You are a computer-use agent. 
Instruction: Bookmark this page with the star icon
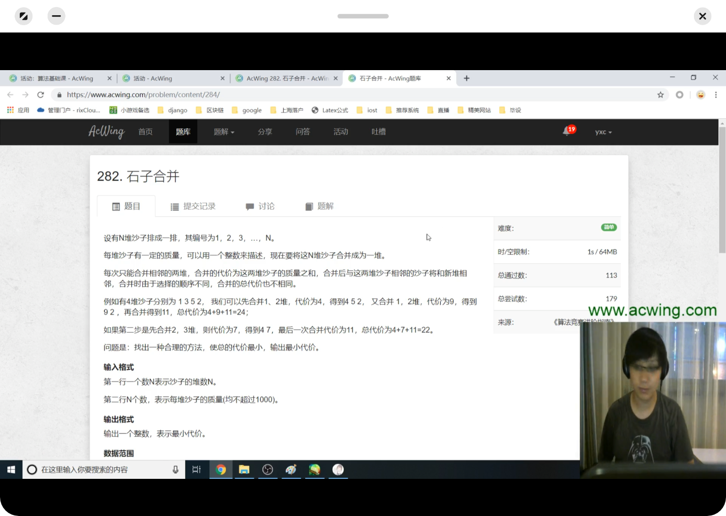coord(661,95)
